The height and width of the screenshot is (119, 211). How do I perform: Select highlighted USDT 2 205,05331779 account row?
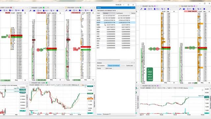pyautogui.click(x=116, y=22)
